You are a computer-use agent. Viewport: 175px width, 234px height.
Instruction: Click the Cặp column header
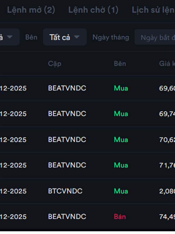(55, 63)
